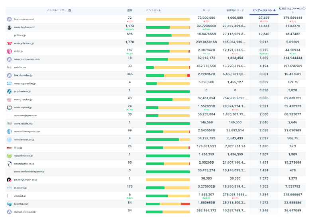
Task: Click the togetter.com tg logo icon
Action: 9,204
